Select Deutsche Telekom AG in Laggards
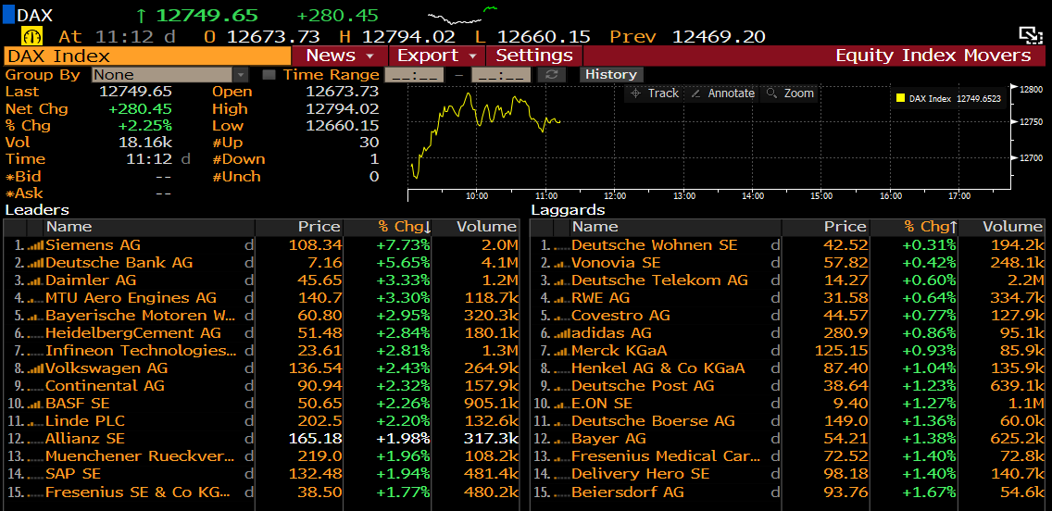This screenshot has width=1052, height=511. [659, 280]
